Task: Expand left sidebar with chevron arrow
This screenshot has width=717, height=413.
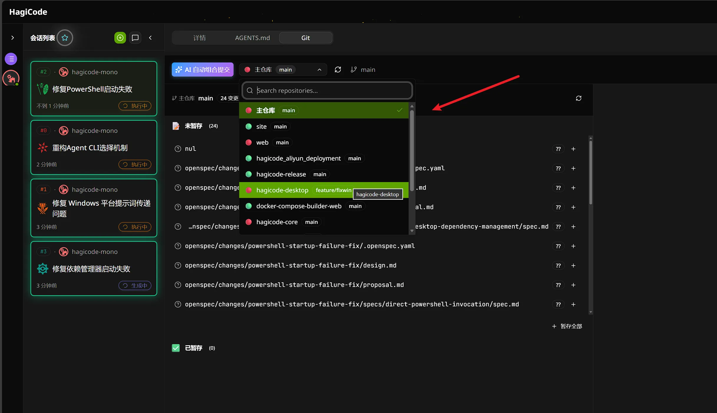Action: 12,38
